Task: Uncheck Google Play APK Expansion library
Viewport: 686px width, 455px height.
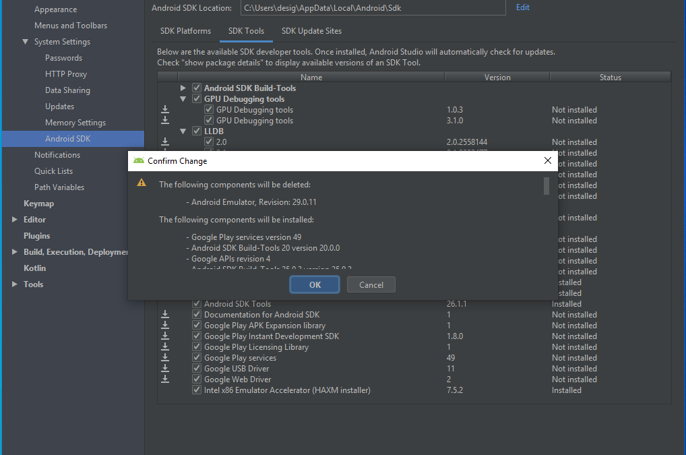Action: coord(197,326)
